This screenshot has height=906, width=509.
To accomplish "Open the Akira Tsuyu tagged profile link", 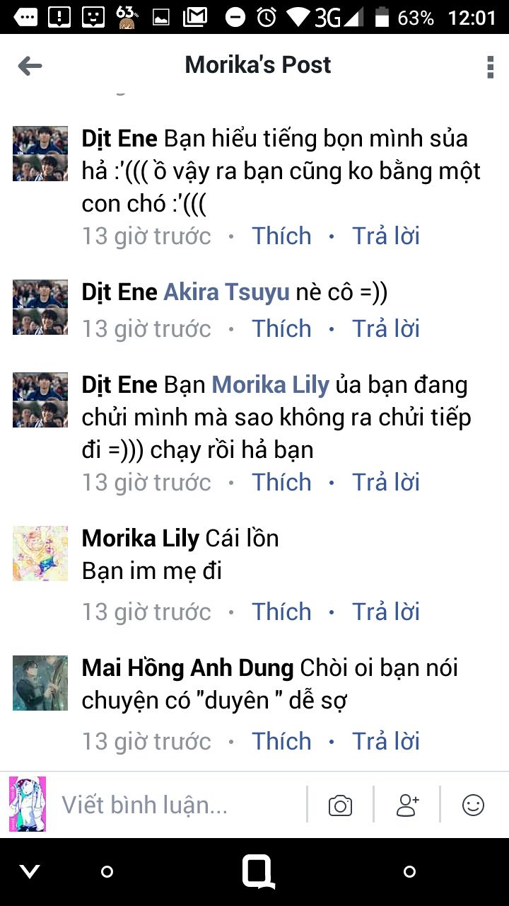I will coord(226,292).
